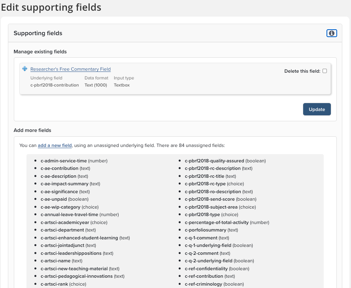Screen dimensions: 351x288
Task: Select the c-artsci-department list item
Action: [x=62, y=230]
